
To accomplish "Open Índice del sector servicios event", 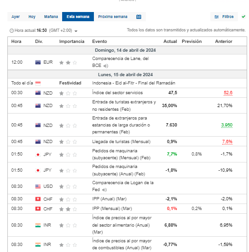I will click(117, 93).
